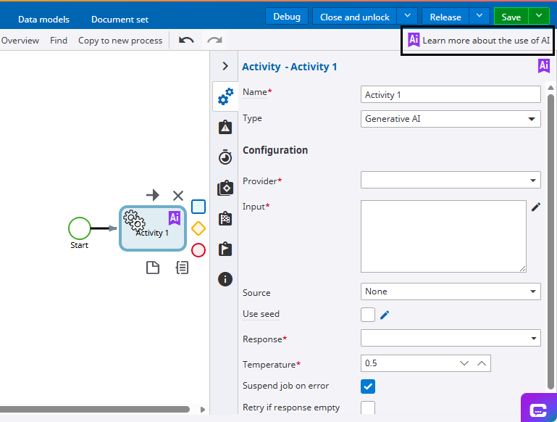The width and height of the screenshot is (557, 422).
Task: Click the pencil icon beside Input field
Action: (536, 207)
